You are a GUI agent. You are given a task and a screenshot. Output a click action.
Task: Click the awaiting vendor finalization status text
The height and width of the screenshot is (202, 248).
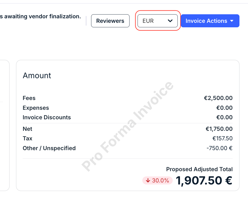click(x=40, y=17)
